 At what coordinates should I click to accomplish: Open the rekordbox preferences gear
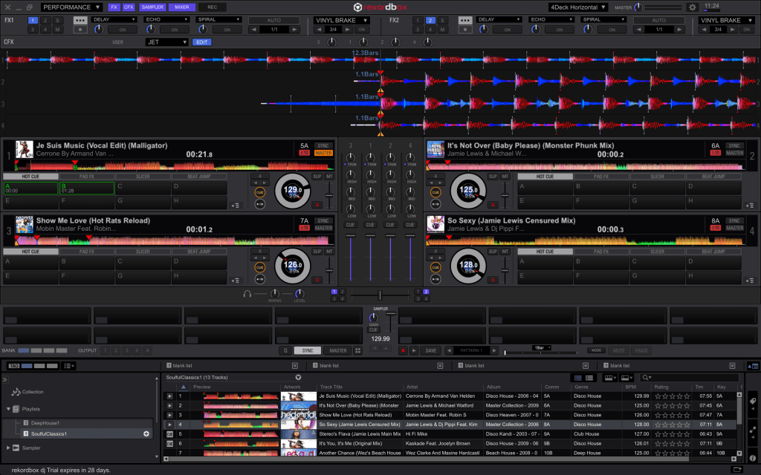click(692, 6)
